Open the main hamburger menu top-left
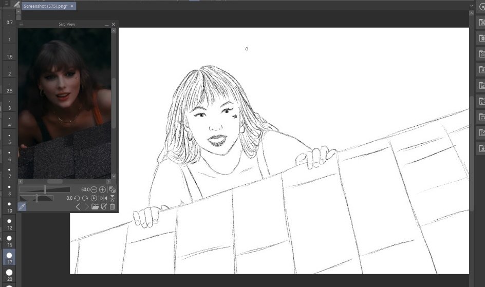The height and width of the screenshot is (287, 485). [x=6, y=4]
